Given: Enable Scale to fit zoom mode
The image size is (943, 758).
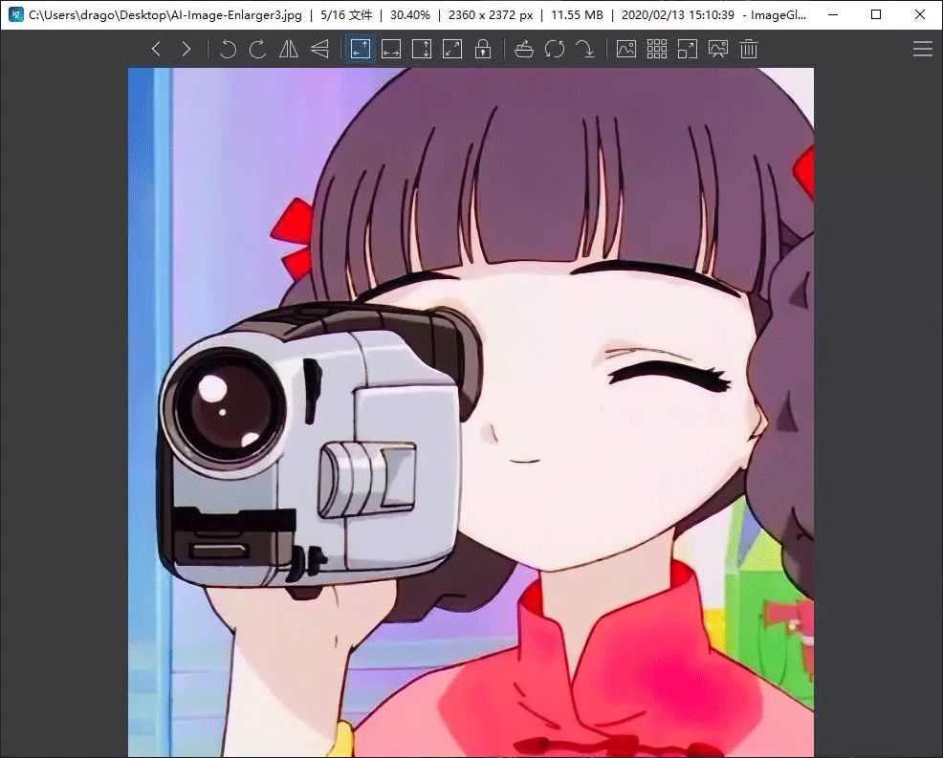Looking at the screenshot, I should (x=452, y=49).
